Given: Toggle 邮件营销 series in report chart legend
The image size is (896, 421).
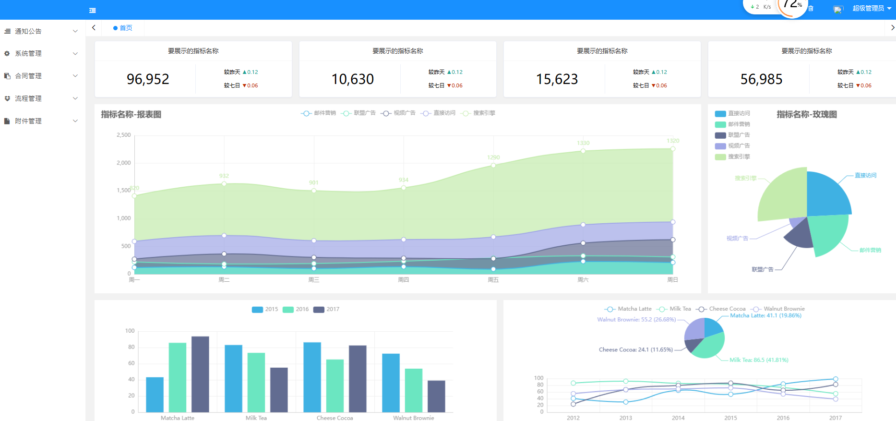Looking at the screenshot, I should click(x=318, y=113).
